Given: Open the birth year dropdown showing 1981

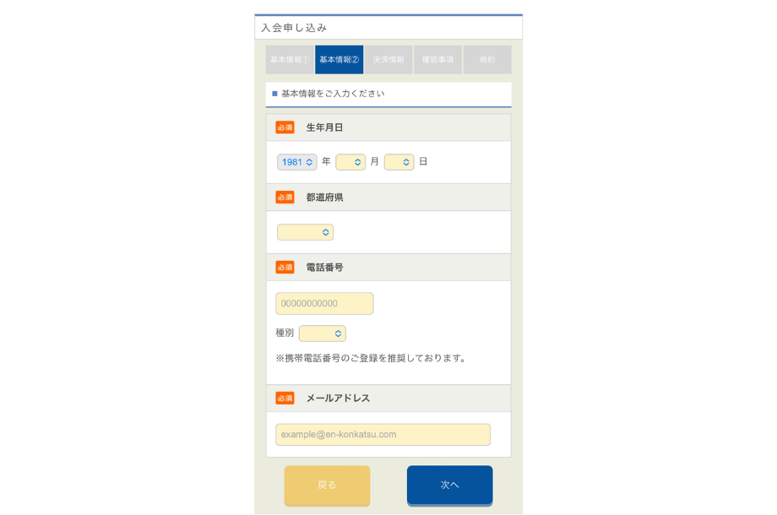Looking at the screenshot, I should point(296,162).
